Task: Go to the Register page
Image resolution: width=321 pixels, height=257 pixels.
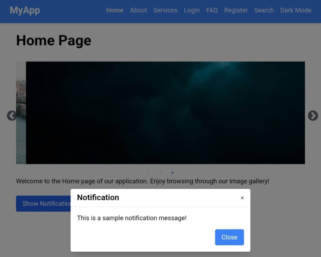Action: pos(236,10)
